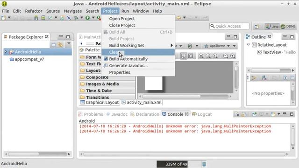Click the heap memory status bar
Screen dimensions: 299x168
click(x=178, y=164)
